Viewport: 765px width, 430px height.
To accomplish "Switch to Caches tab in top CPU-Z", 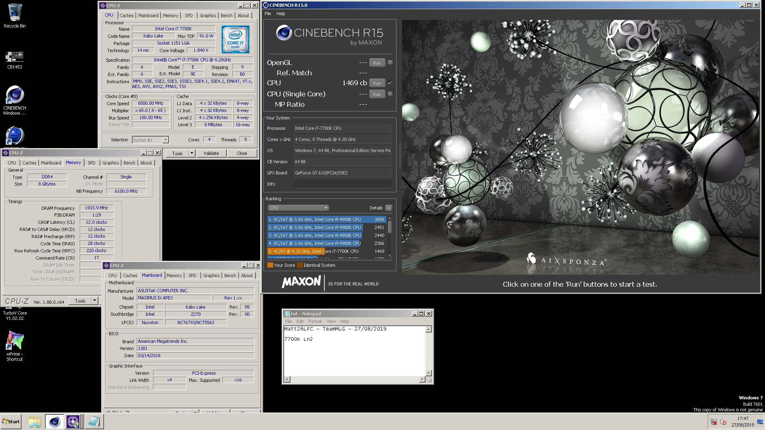I will (127, 16).
